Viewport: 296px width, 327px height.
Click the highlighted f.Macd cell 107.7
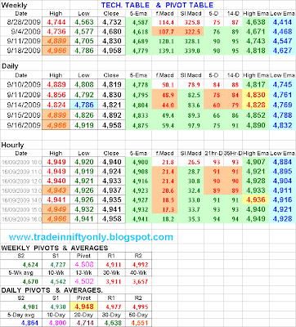(165, 32)
